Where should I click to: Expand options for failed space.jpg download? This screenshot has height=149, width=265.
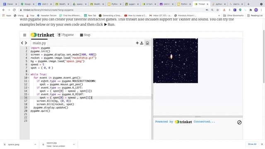click(x=74, y=144)
